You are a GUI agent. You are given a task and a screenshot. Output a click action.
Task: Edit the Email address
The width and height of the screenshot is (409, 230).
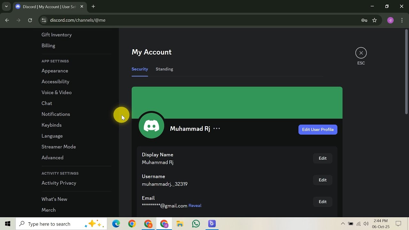[323, 202]
